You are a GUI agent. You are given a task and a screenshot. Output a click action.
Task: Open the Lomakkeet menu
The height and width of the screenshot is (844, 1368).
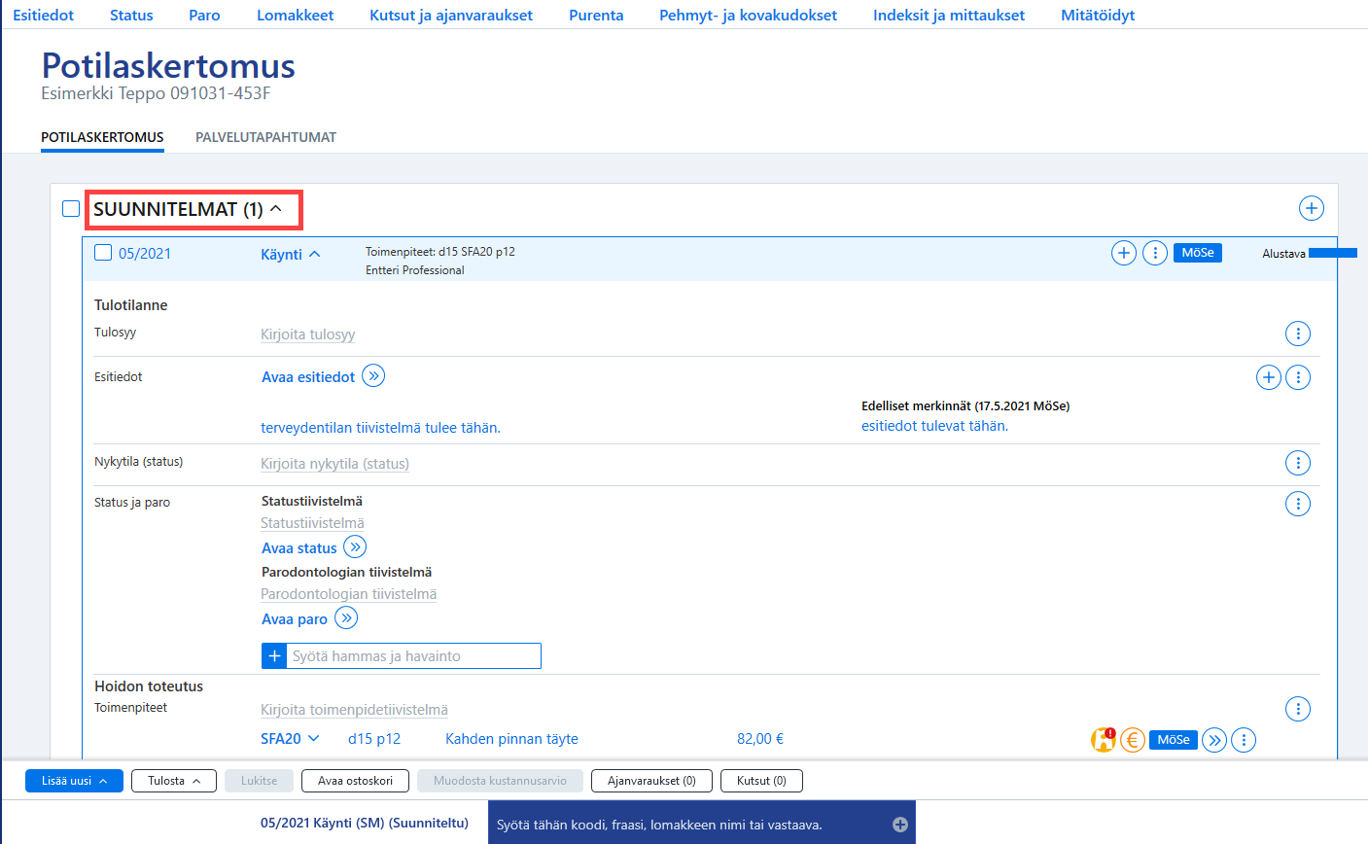296,15
